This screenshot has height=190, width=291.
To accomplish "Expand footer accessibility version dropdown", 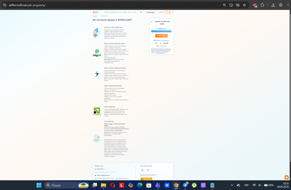I will click(x=111, y=175).
